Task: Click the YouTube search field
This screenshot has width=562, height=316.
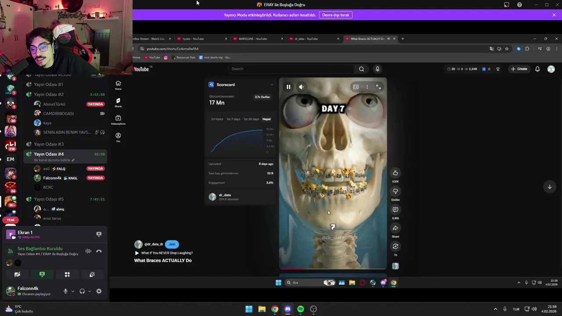Action: point(292,69)
